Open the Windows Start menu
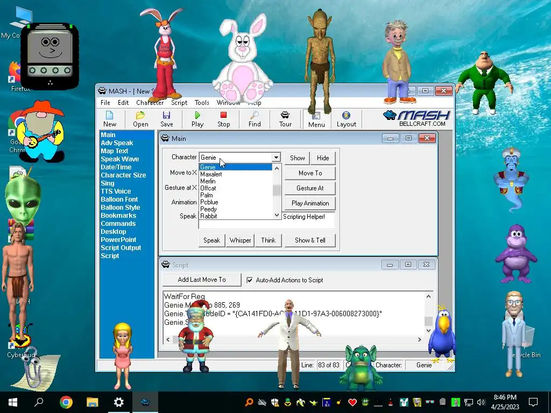 pyautogui.click(x=13, y=402)
